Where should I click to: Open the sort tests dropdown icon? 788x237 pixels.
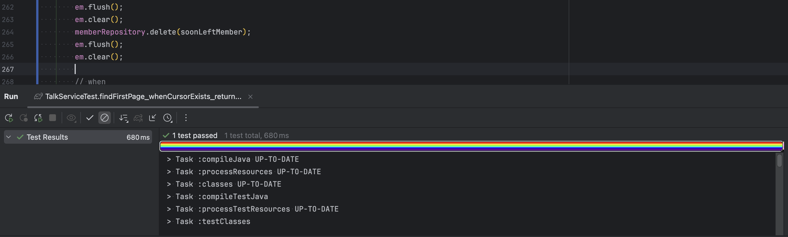tap(124, 118)
